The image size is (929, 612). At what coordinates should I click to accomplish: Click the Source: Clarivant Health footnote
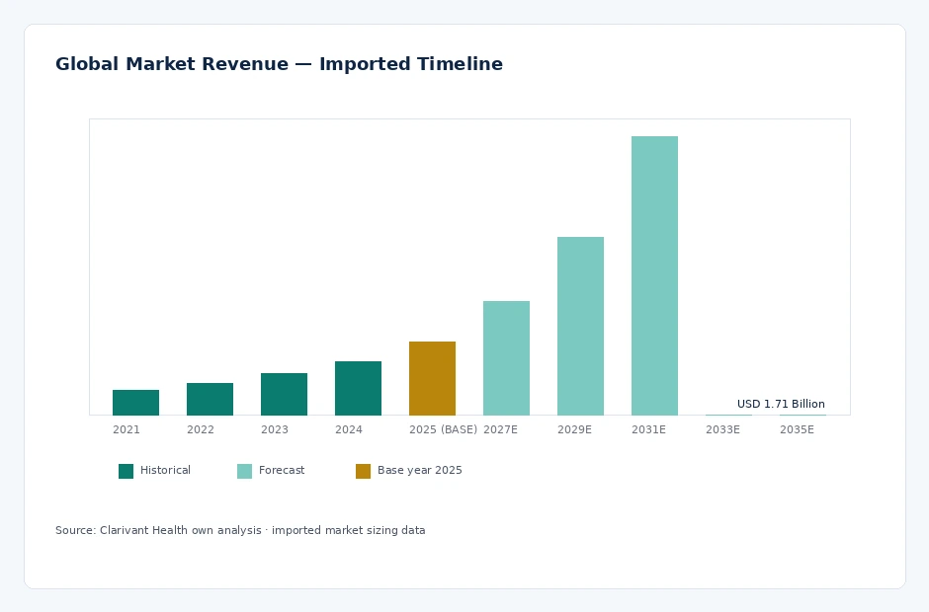(x=240, y=530)
